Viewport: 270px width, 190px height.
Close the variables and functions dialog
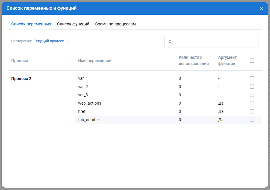261,8
